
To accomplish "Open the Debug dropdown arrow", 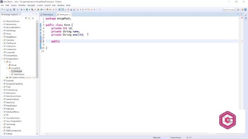I will point(24,10).
